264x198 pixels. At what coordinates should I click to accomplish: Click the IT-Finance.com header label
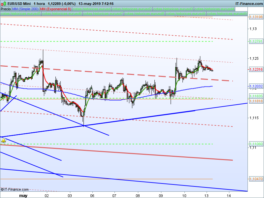tap(249, 4)
